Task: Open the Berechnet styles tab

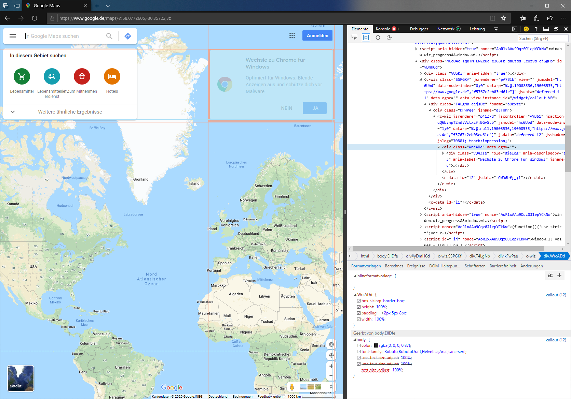Action: [x=394, y=266]
